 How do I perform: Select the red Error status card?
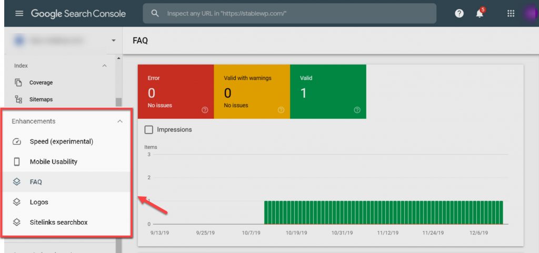[x=176, y=91]
